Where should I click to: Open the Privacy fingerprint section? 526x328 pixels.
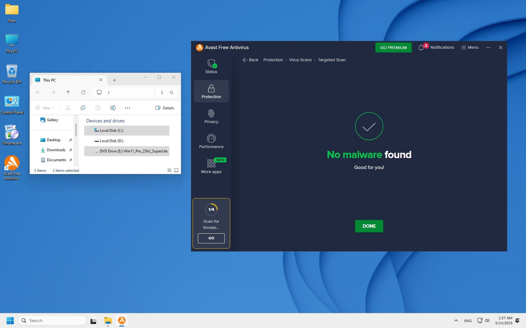pos(211,116)
